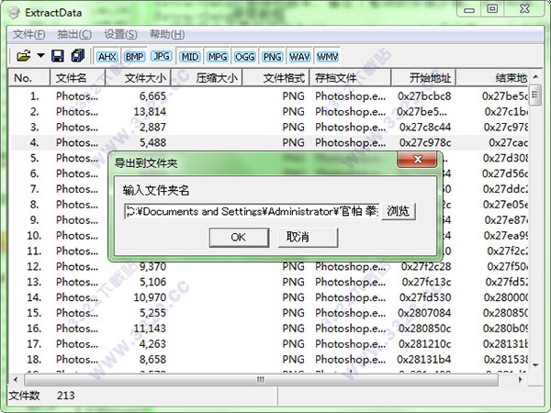Click the open folder toolbar icon

point(24,56)
